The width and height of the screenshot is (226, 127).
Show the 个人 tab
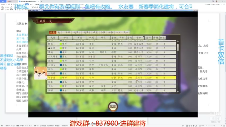click(118, 32)
